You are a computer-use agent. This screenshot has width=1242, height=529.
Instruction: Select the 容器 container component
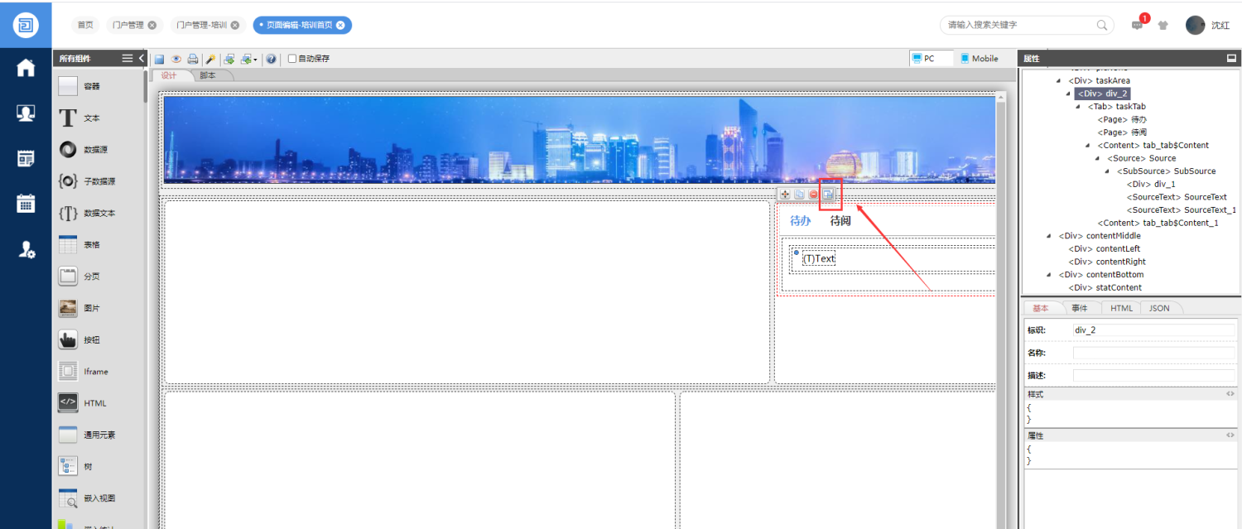coord(79,86)
